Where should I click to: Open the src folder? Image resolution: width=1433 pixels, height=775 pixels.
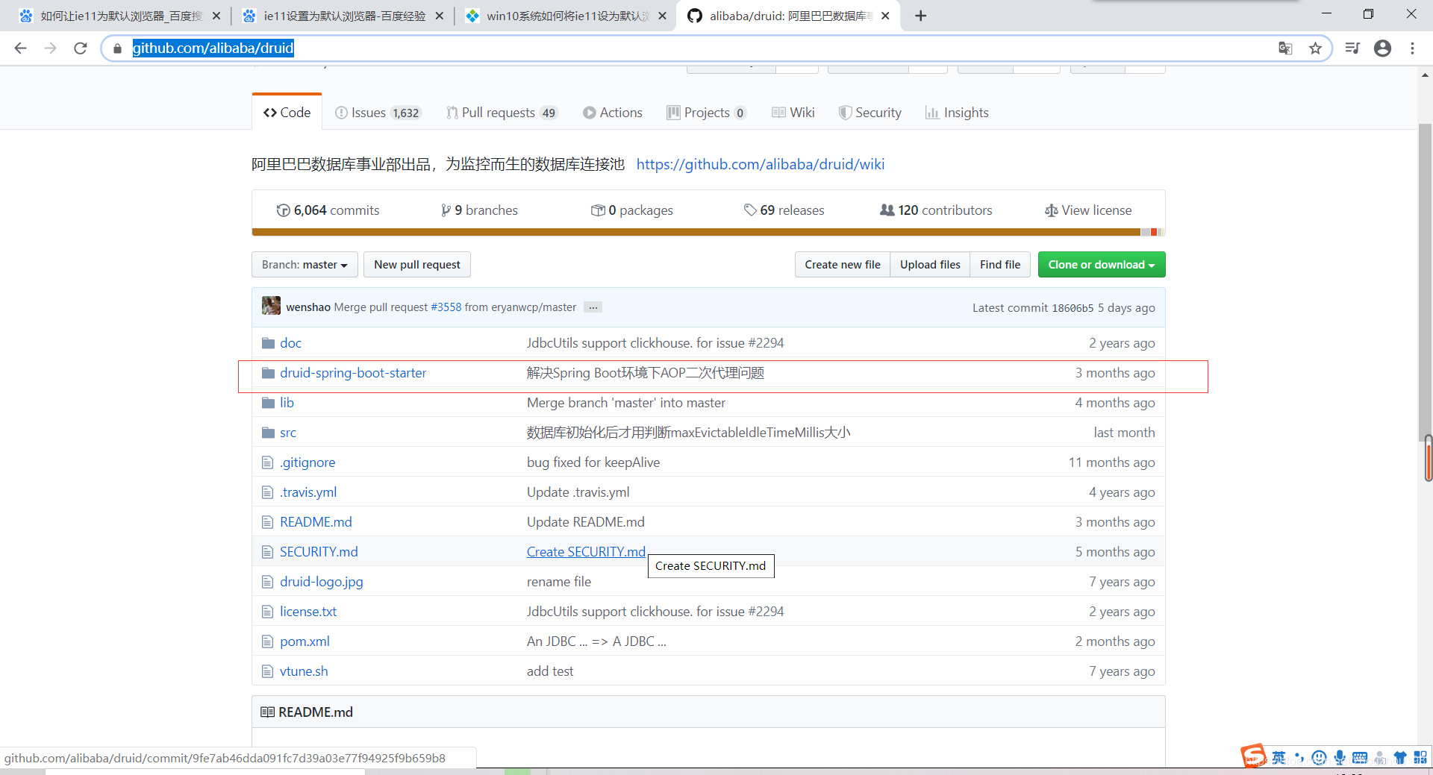coord(288,433)
